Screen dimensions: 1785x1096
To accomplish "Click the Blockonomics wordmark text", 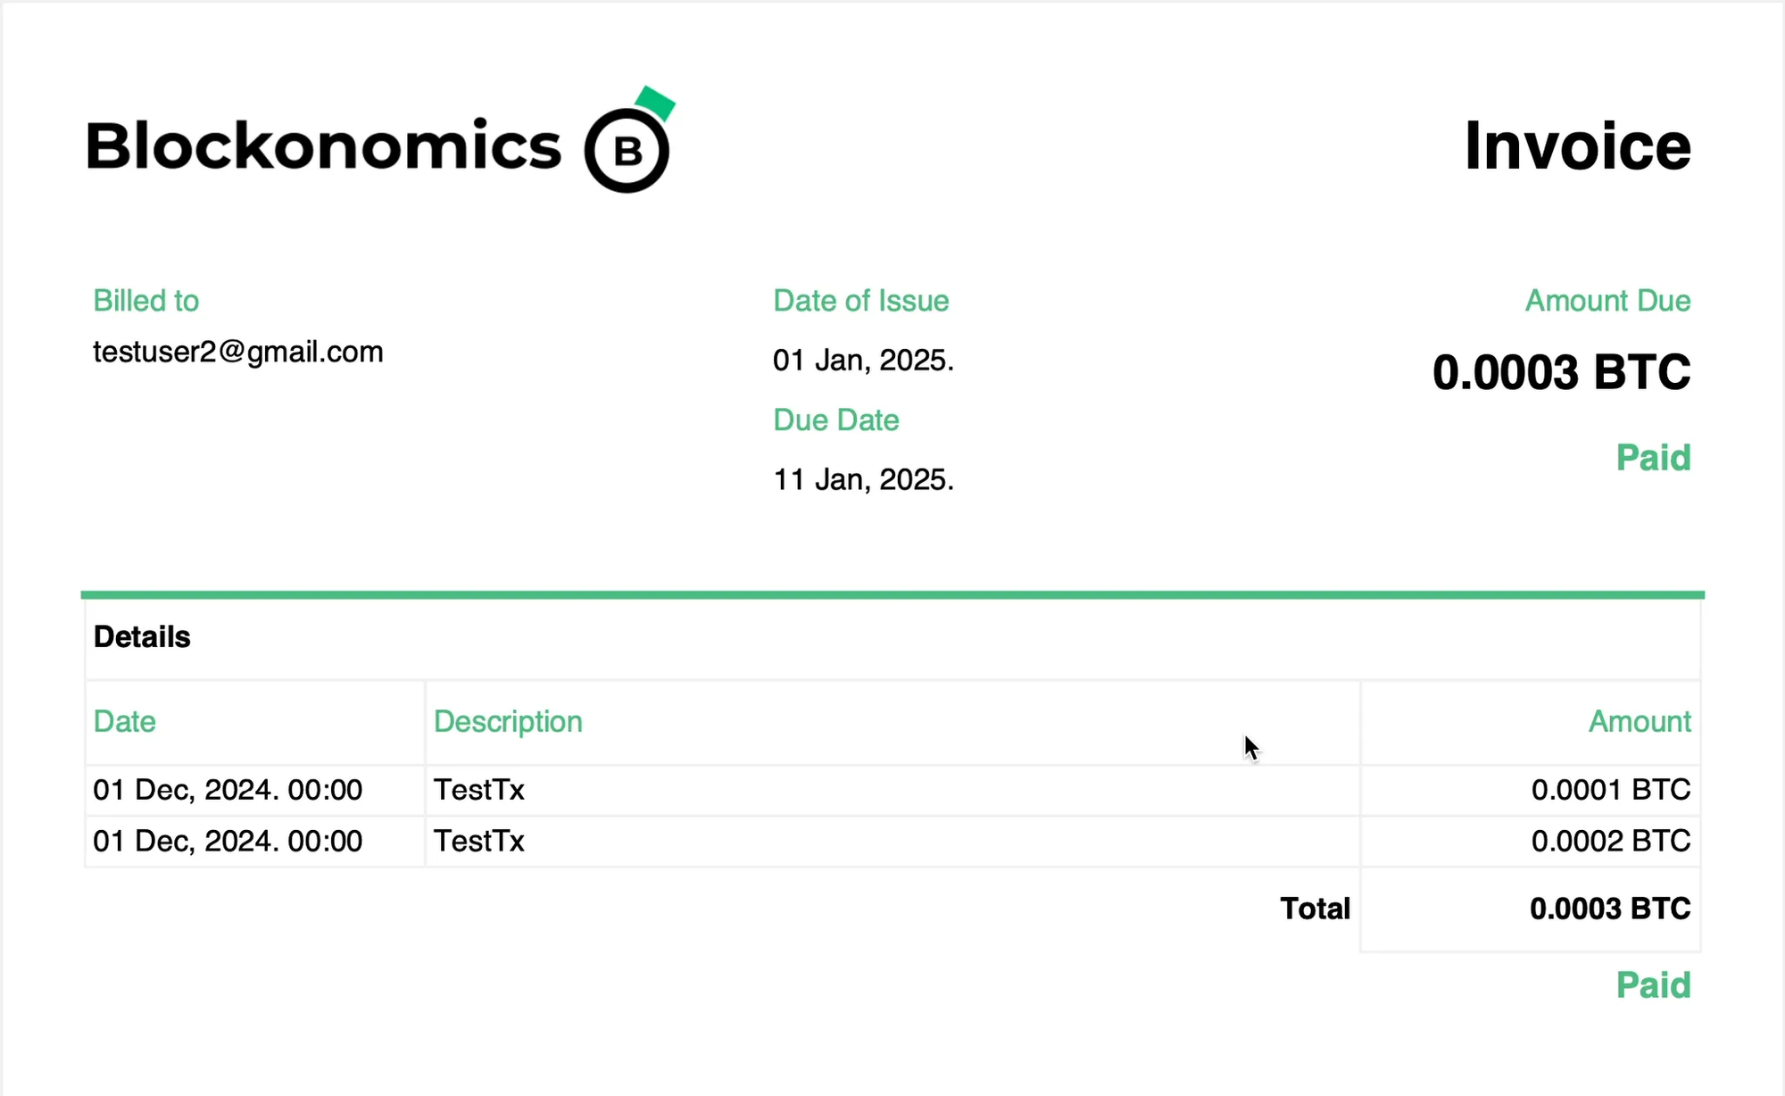I will 324,145.
